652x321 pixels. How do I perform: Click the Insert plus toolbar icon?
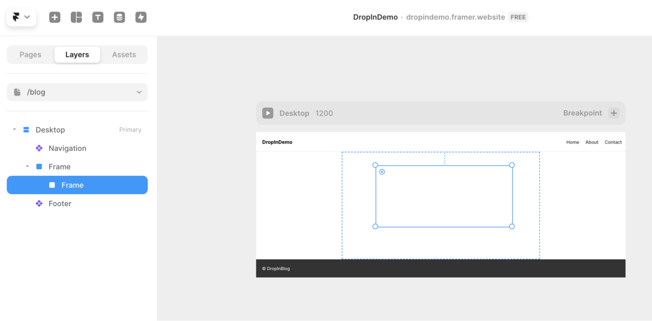(55, 17)
